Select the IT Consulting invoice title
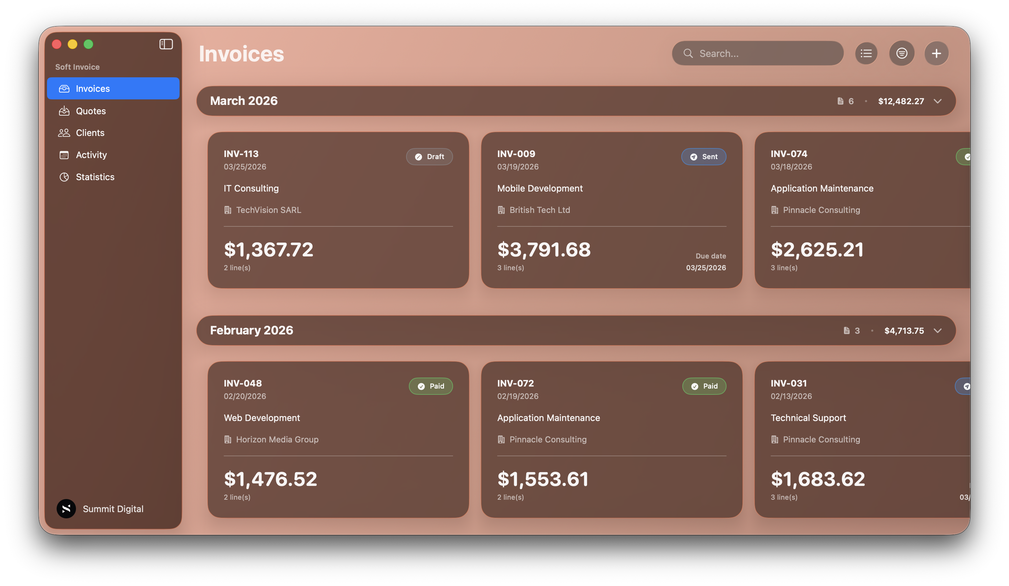 251,188
